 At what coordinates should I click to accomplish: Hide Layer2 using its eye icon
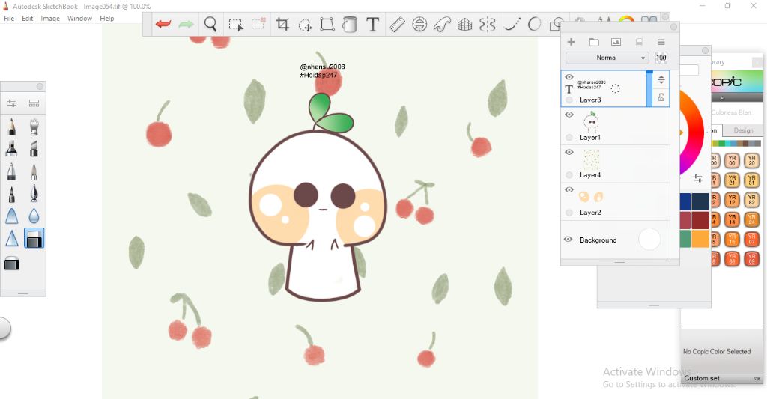569,189
